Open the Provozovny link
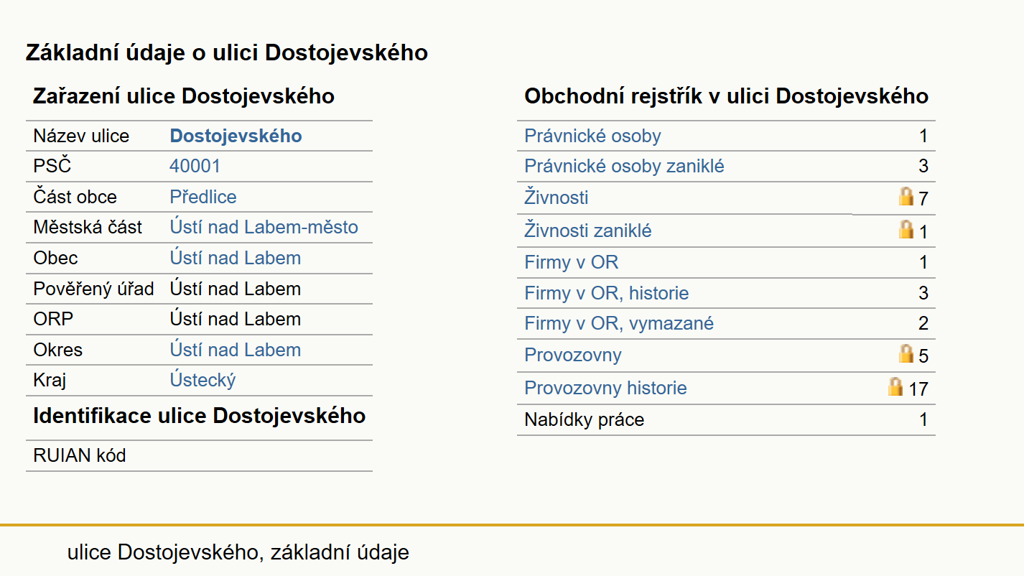Viewport: 1024px width, 576px height. 573,355
